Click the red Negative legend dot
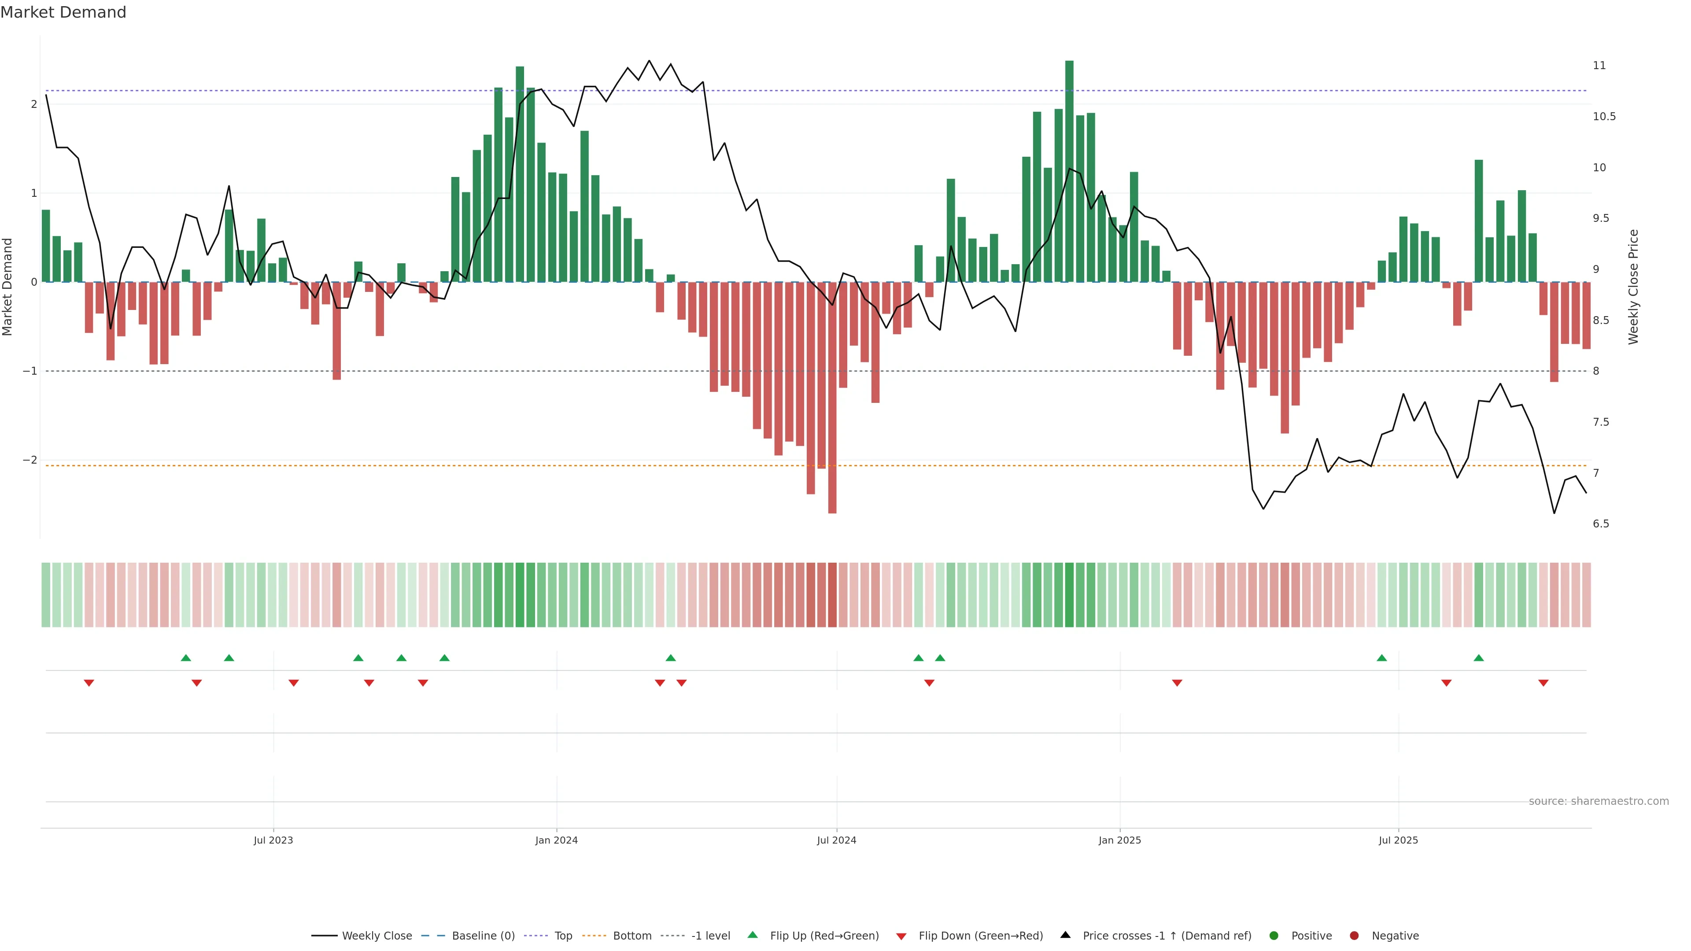The width and height of the screenshot is (1691, 951). coord(1354,935)
